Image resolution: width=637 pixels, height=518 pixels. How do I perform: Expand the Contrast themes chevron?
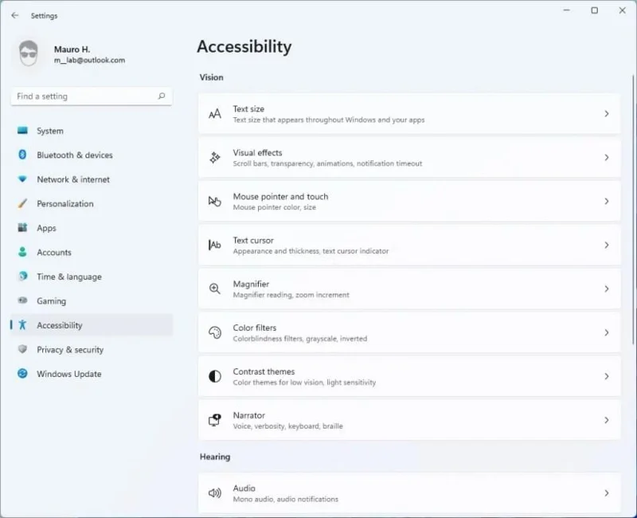pos(607,376)
